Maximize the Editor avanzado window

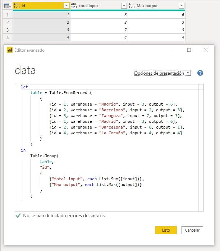click(189, 50)
